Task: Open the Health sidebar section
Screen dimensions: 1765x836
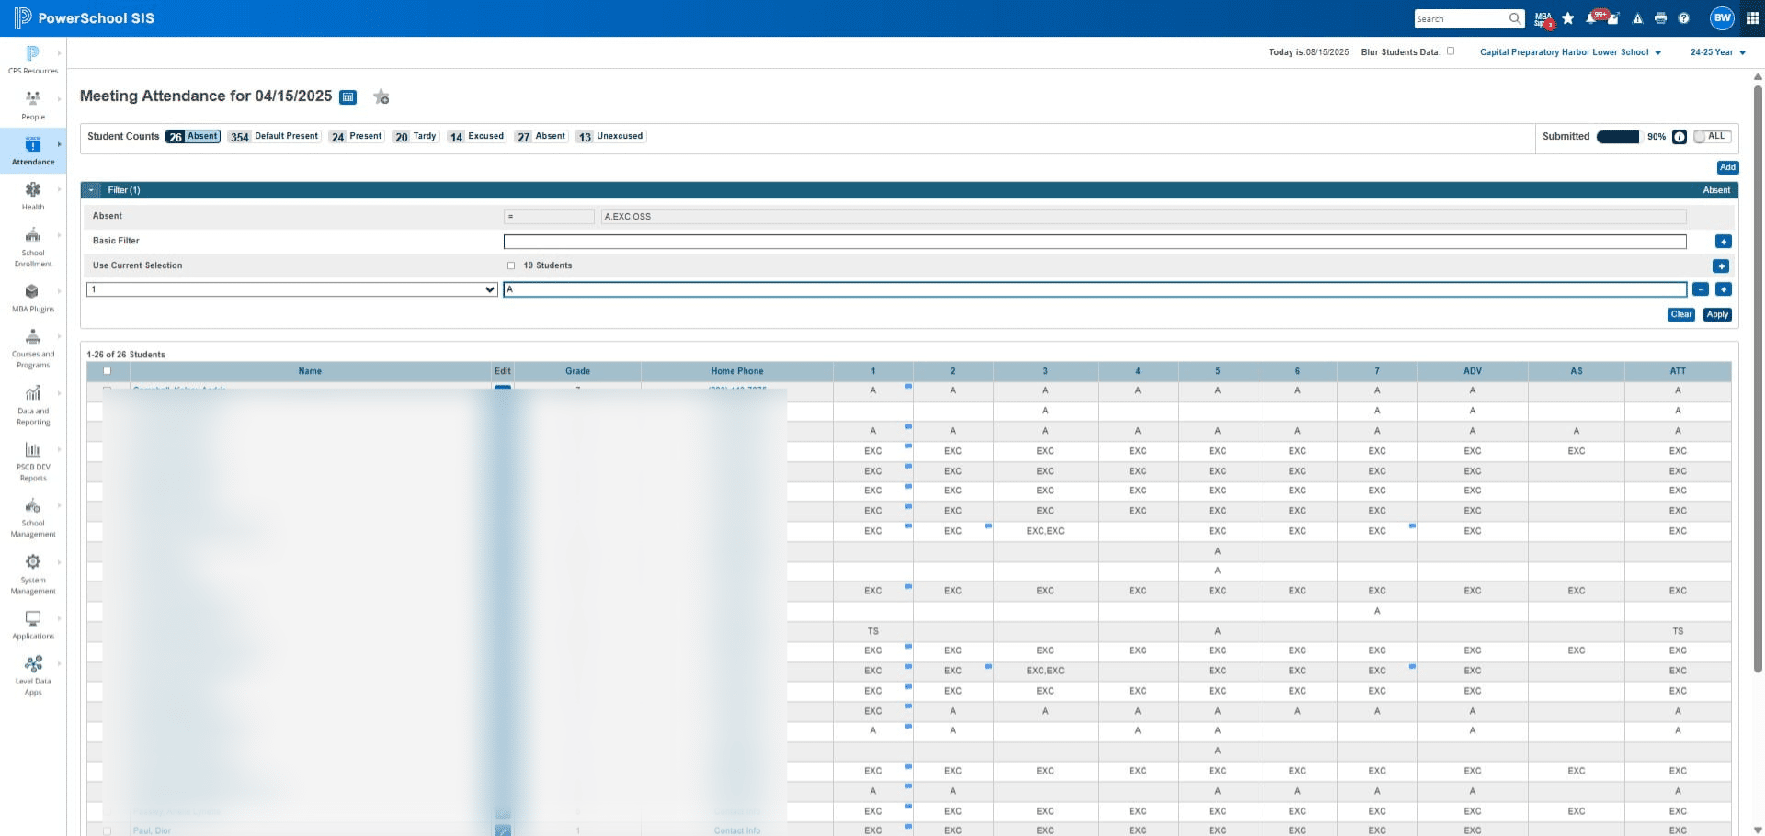Action: 33,196
